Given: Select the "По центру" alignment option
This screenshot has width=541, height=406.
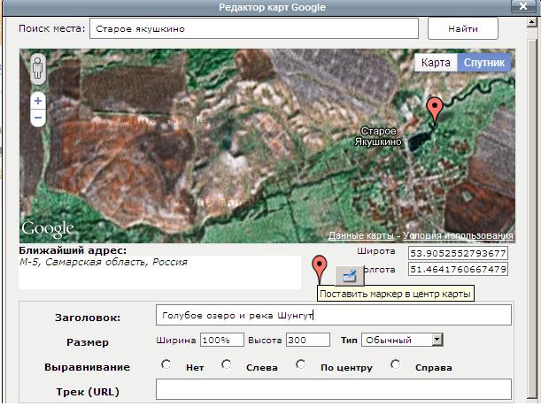Looking at the screenshot, I should (x=302, y=364).
